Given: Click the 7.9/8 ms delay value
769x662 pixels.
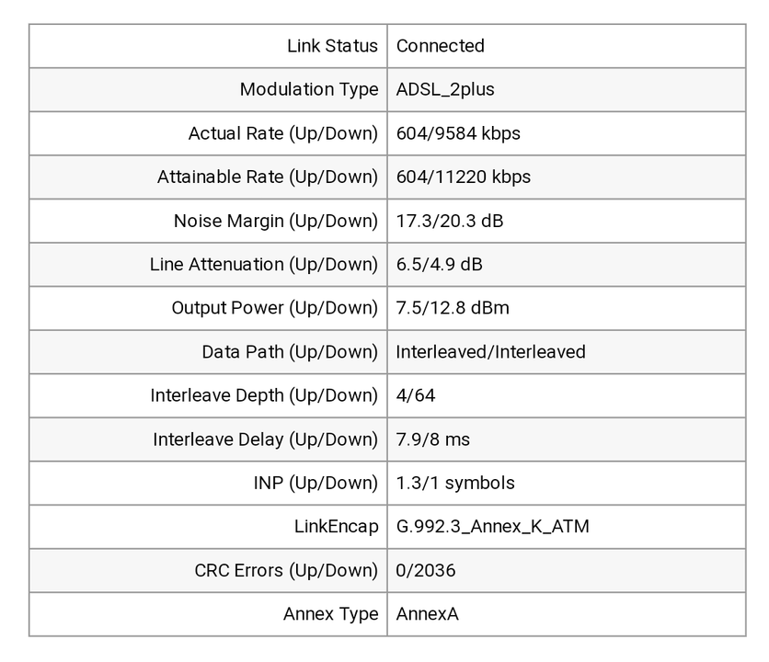Looking at the screenshot, I should [432, 439].
